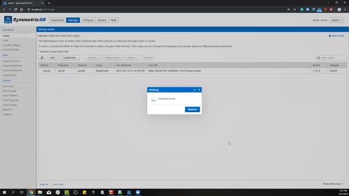This screenshot has width=349, height=196.
Task: Click the red taskbar application icon
Action: point(111,192)
